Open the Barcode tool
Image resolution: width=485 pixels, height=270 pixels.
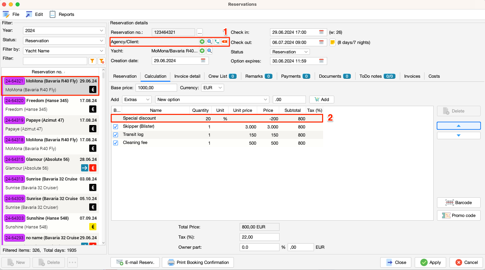click(x=459, y=202)
